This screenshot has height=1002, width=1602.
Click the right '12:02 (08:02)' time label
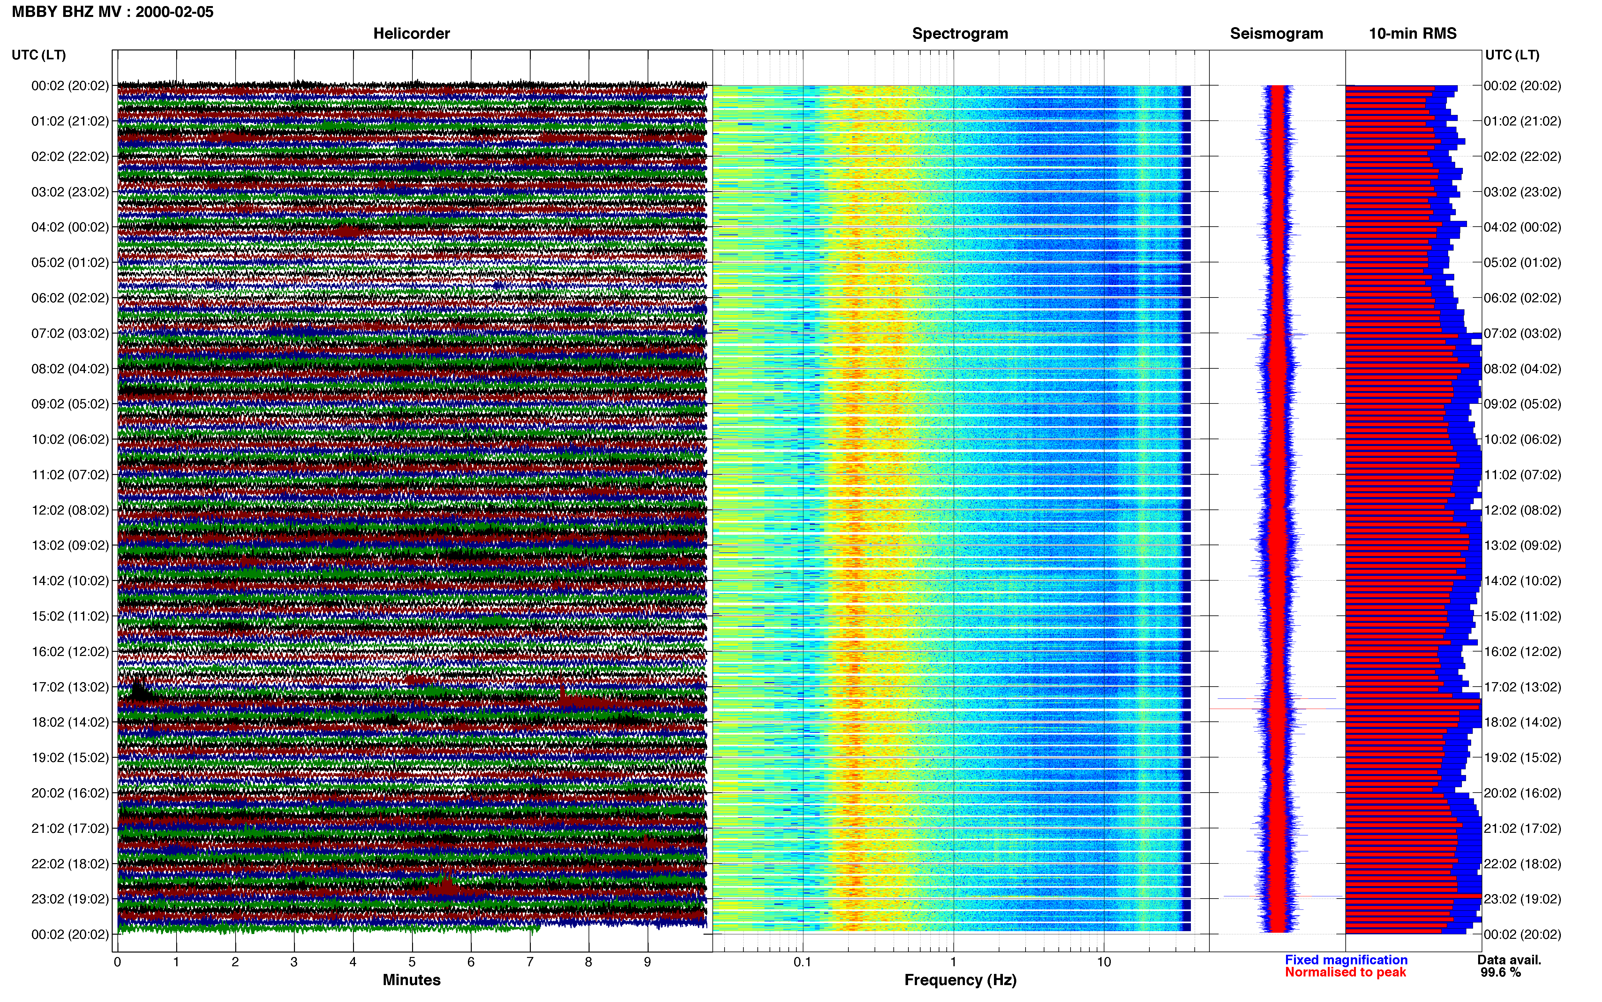click(x=1523, y=510)
